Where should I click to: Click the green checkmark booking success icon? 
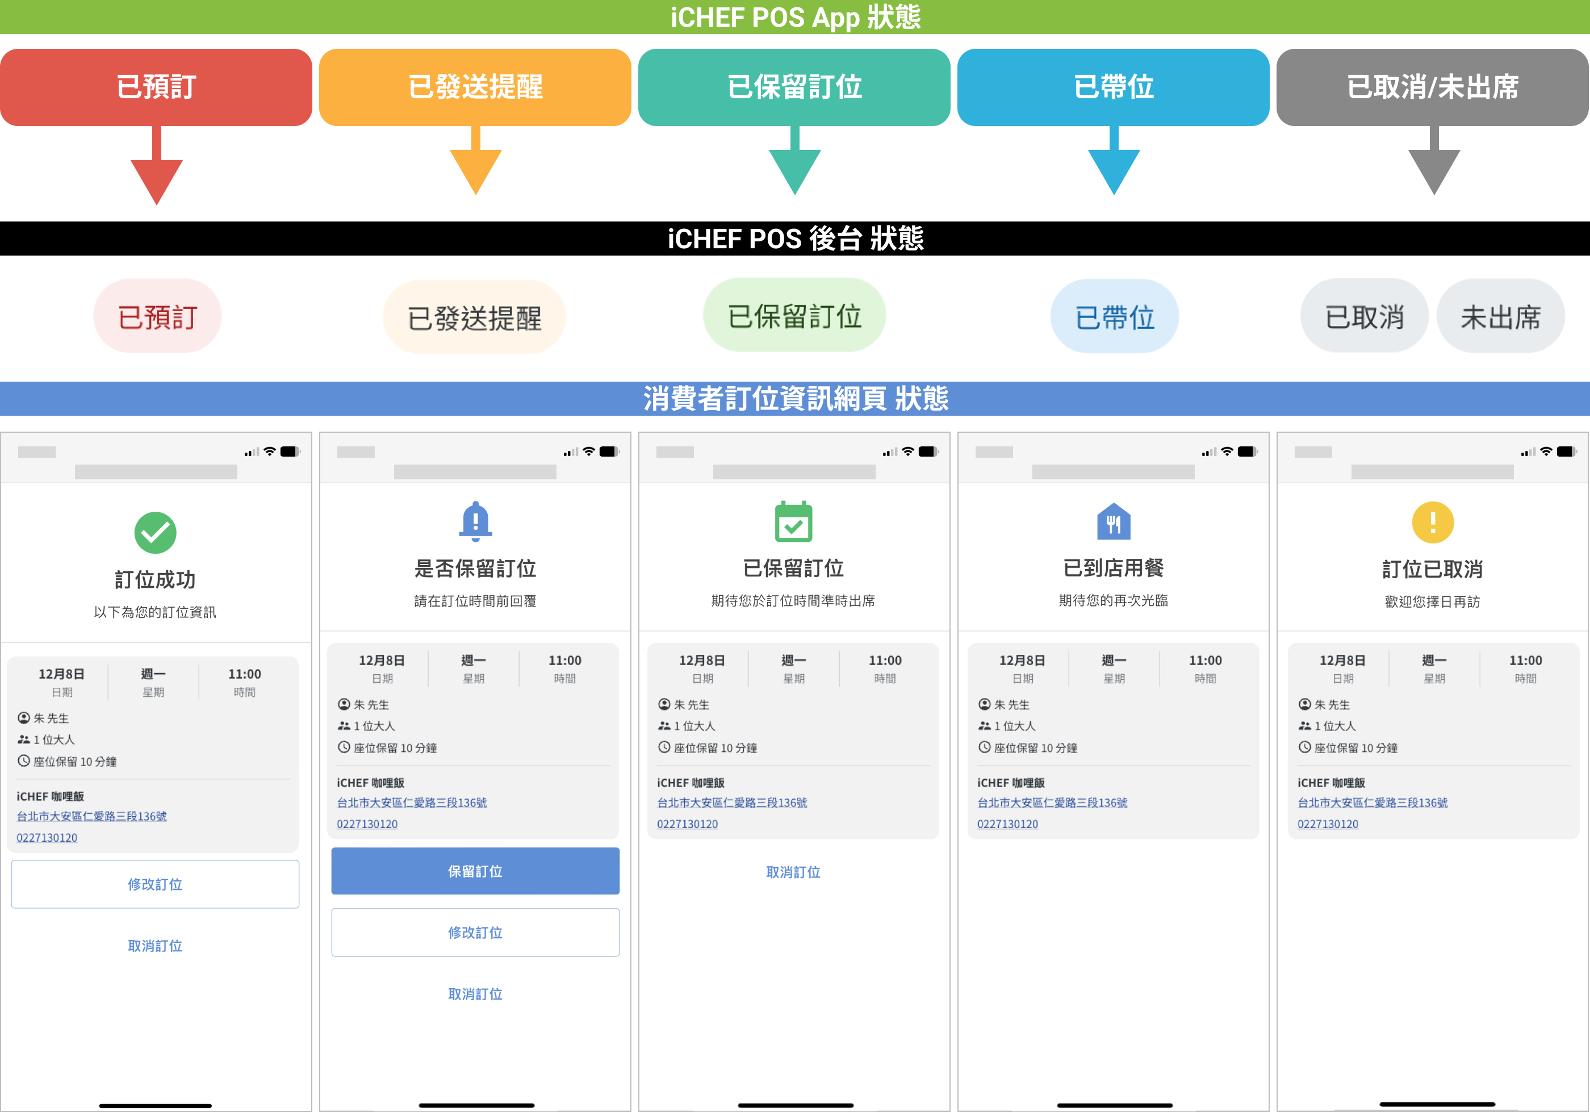[155, 533]
